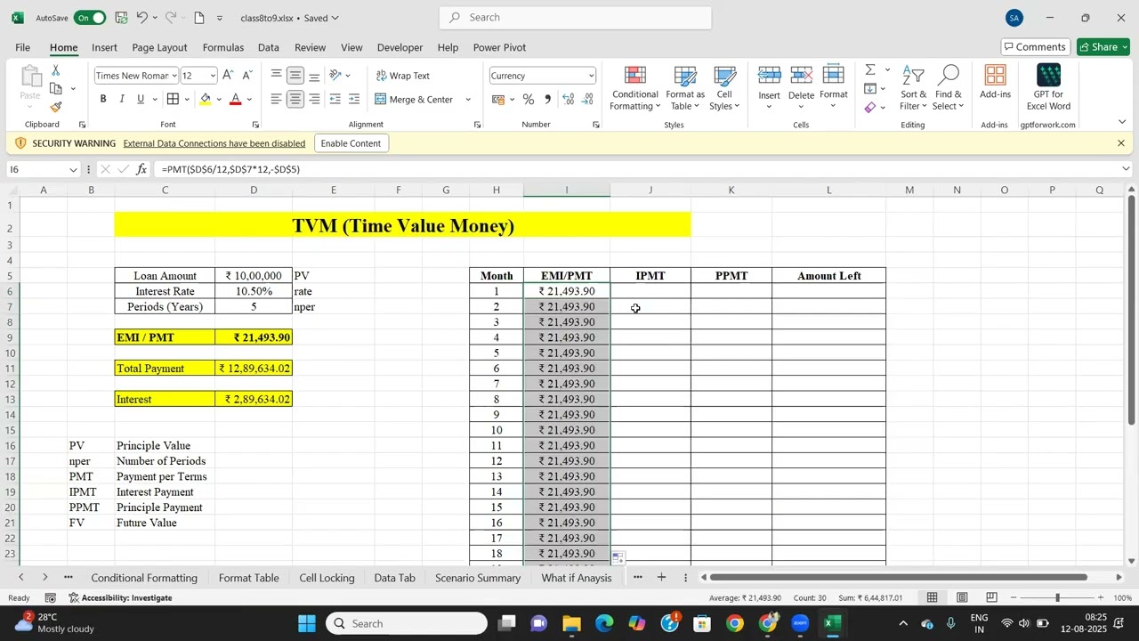Click the Insert cells icon
The width and height of the screenshot is (1139, 641).
(x=770, y=87)
